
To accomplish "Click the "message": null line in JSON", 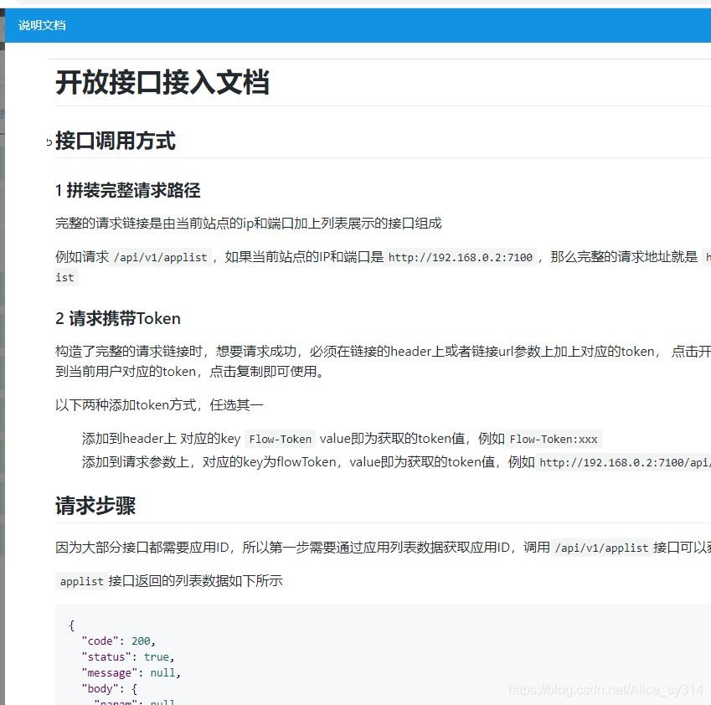I will point(131,673).
